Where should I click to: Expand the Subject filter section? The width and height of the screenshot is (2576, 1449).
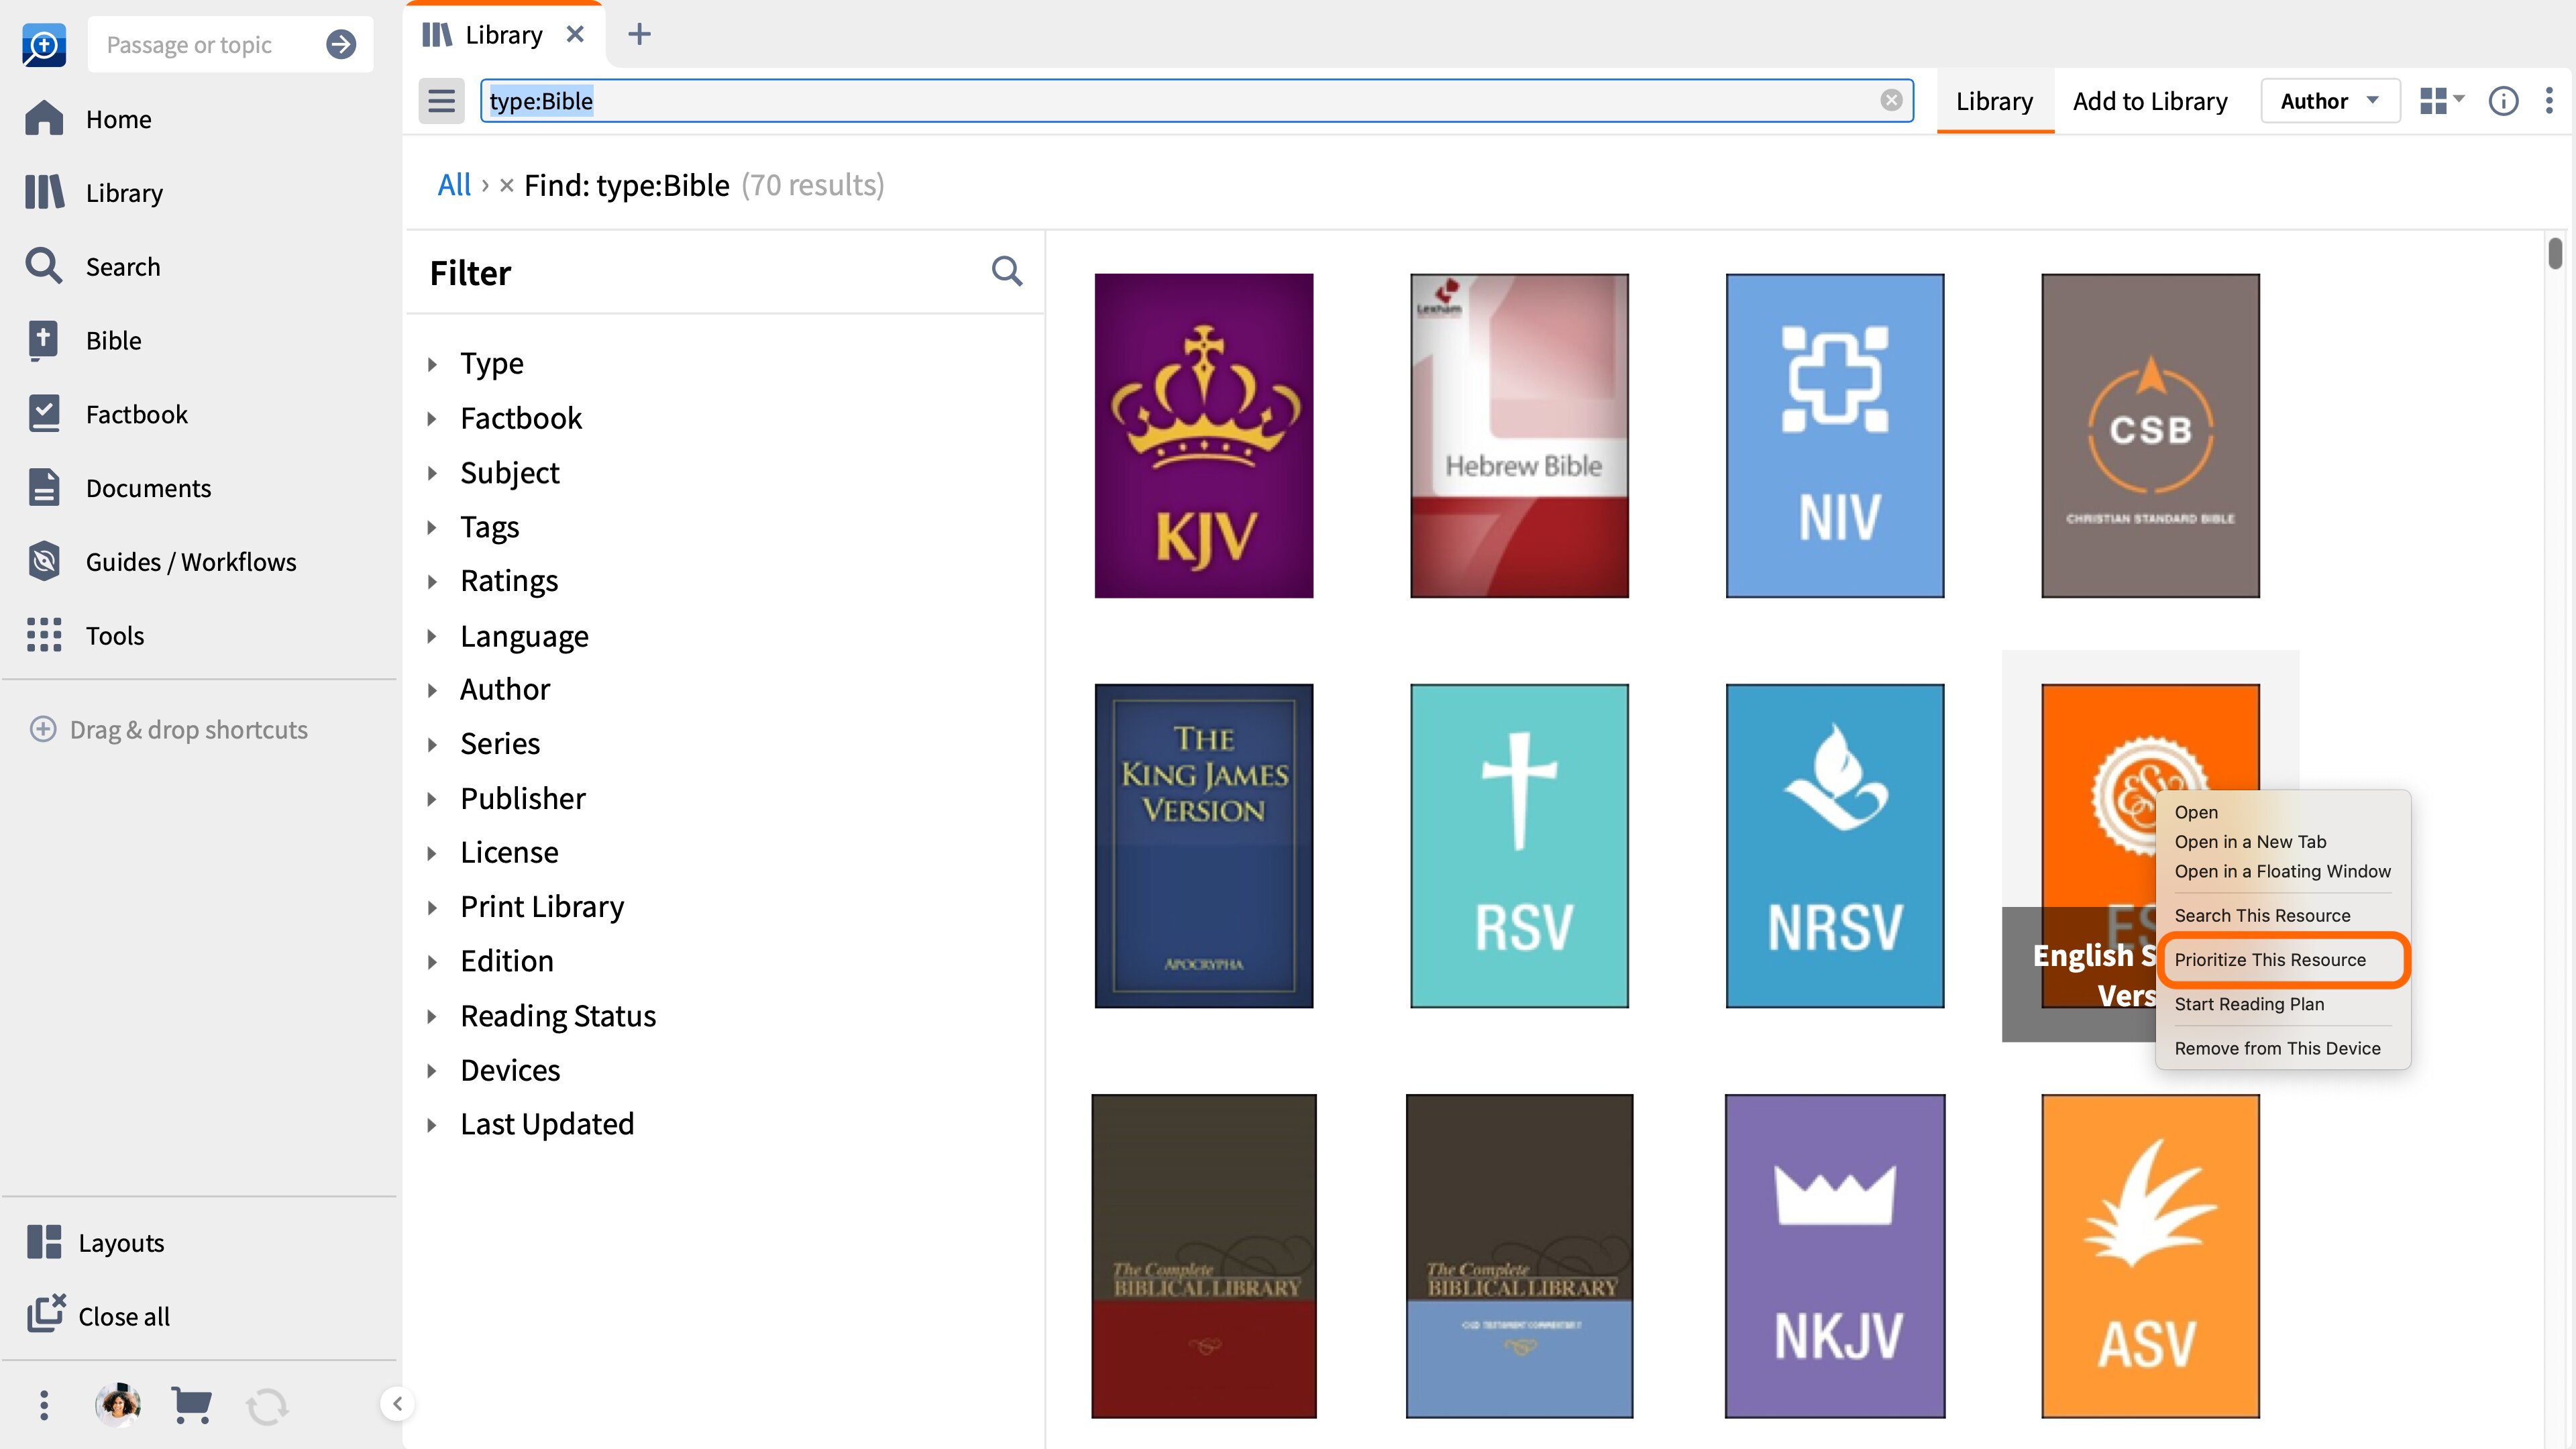click(431, 473)
